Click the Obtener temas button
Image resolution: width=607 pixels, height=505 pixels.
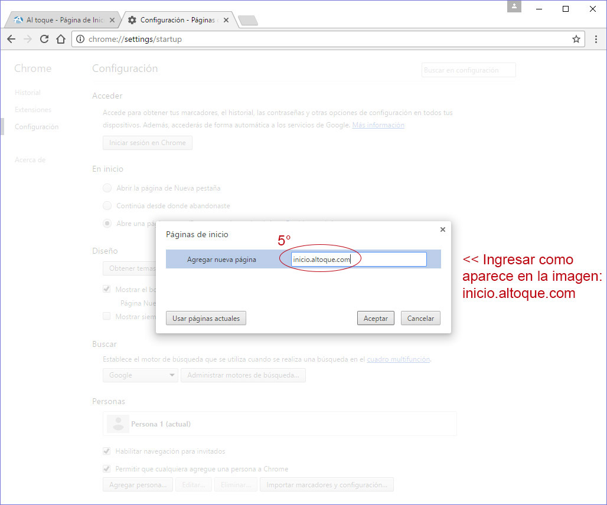pyautogui.click(x=130, y=268)
